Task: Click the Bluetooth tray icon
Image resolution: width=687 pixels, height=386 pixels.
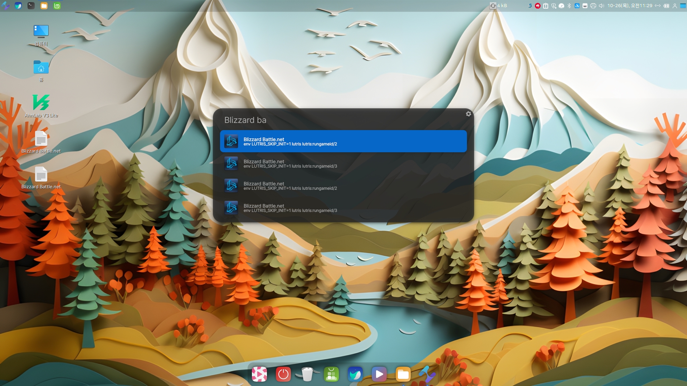Action: click(569, 6)
